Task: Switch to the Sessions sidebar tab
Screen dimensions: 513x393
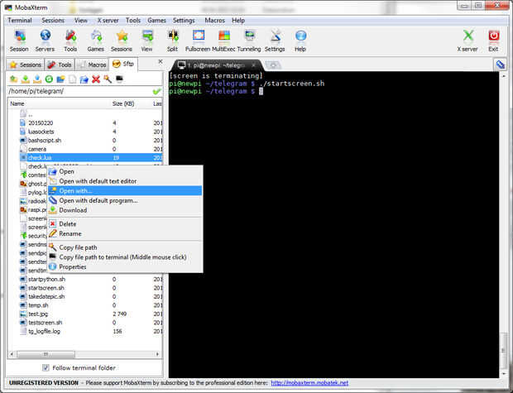Action: pos(25,64)
